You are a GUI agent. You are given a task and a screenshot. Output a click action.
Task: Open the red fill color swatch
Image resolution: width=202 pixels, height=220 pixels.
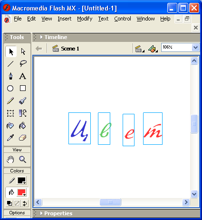(21, 192)
